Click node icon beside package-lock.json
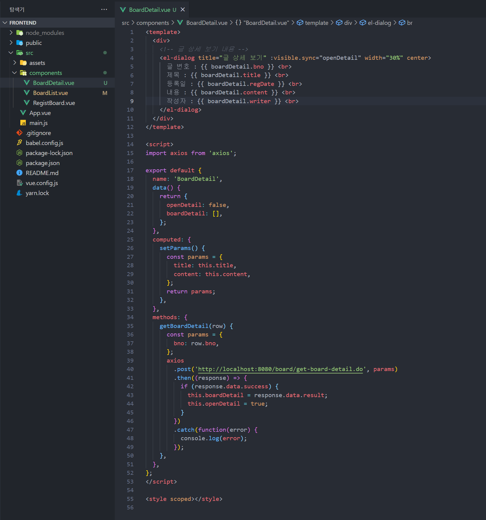 tap(19, 153)
